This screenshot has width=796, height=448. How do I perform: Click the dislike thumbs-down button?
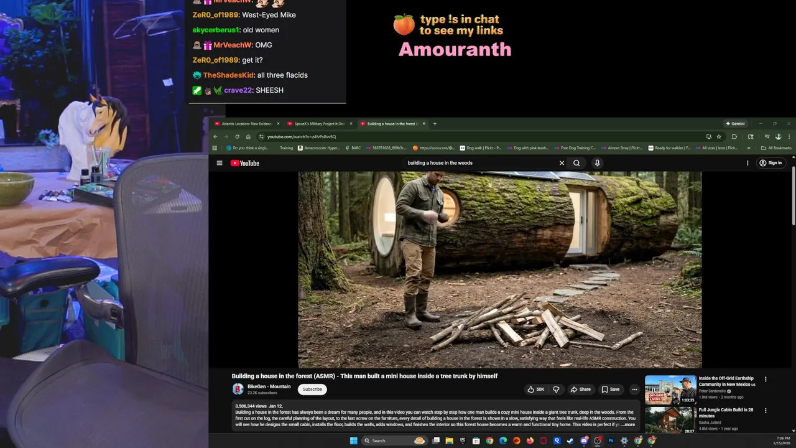557,390
